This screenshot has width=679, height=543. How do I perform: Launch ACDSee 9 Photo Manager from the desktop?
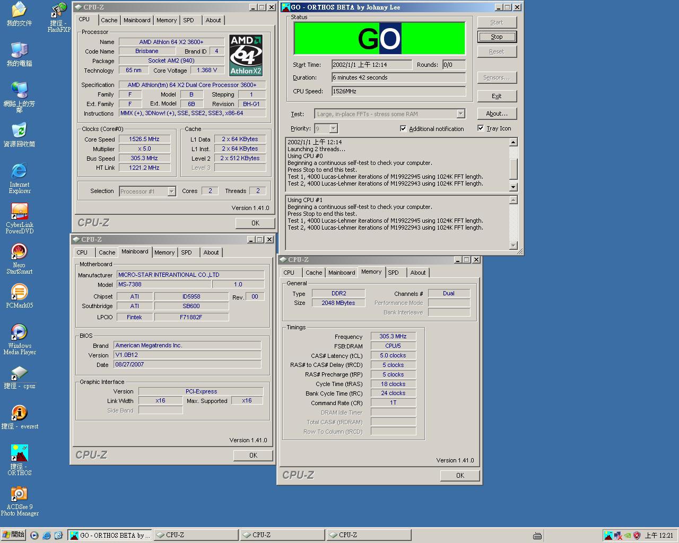(x=19, y=501)
